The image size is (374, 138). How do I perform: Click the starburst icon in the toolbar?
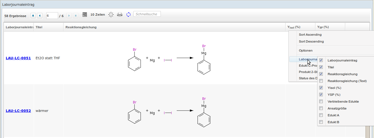click(x=111, y=15)
